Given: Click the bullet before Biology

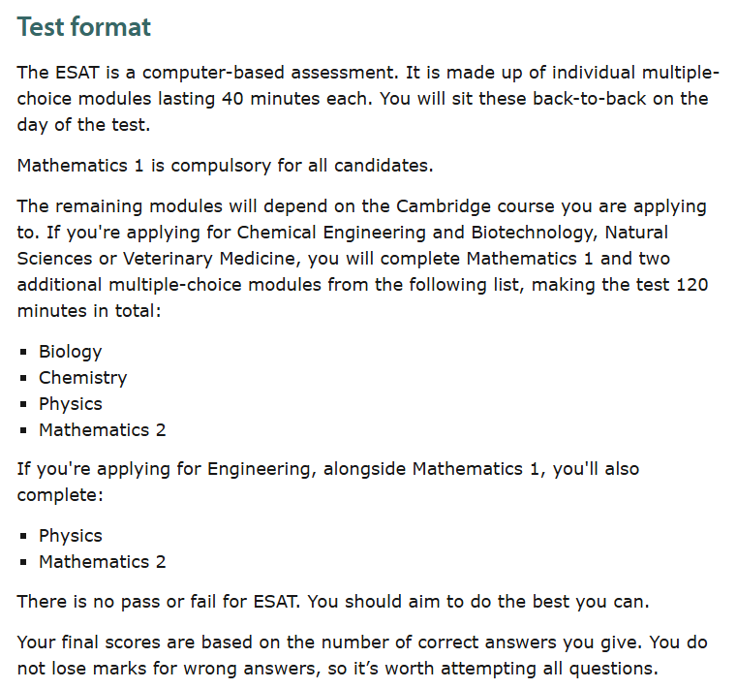Looking at the screenshot, I should [23, 352].
